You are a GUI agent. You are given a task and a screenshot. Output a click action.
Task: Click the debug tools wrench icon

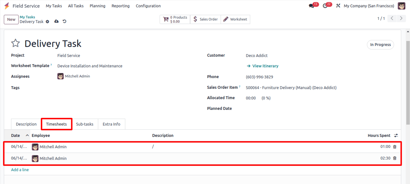338,6
